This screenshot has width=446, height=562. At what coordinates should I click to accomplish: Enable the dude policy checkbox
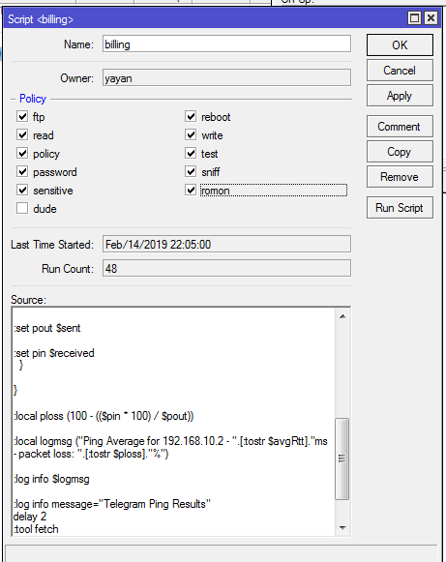[x=22, y=208]
